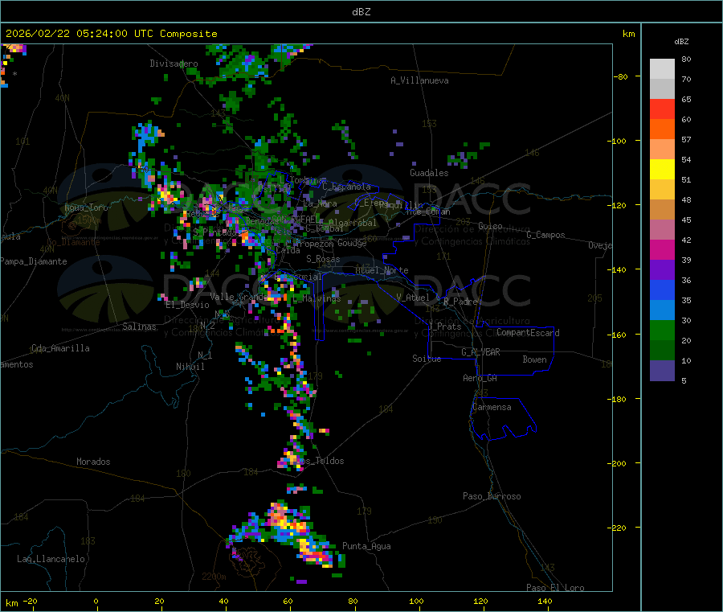
Task: Click the 'dBZ' heading above the color legend
Action: [x=681, y=42]
